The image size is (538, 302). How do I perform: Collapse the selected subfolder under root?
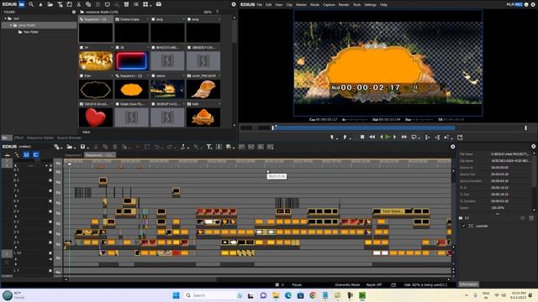point(11,25)
